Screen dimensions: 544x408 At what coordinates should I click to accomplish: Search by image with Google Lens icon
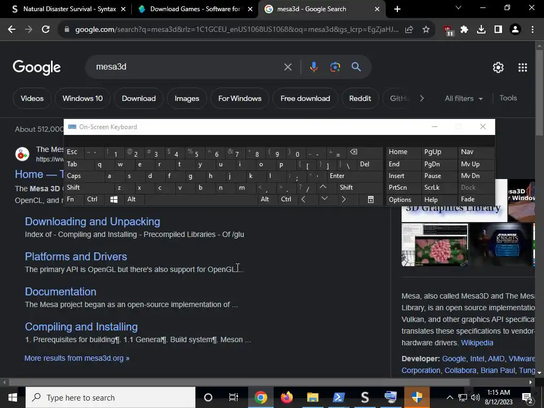(x=335, y=67)
